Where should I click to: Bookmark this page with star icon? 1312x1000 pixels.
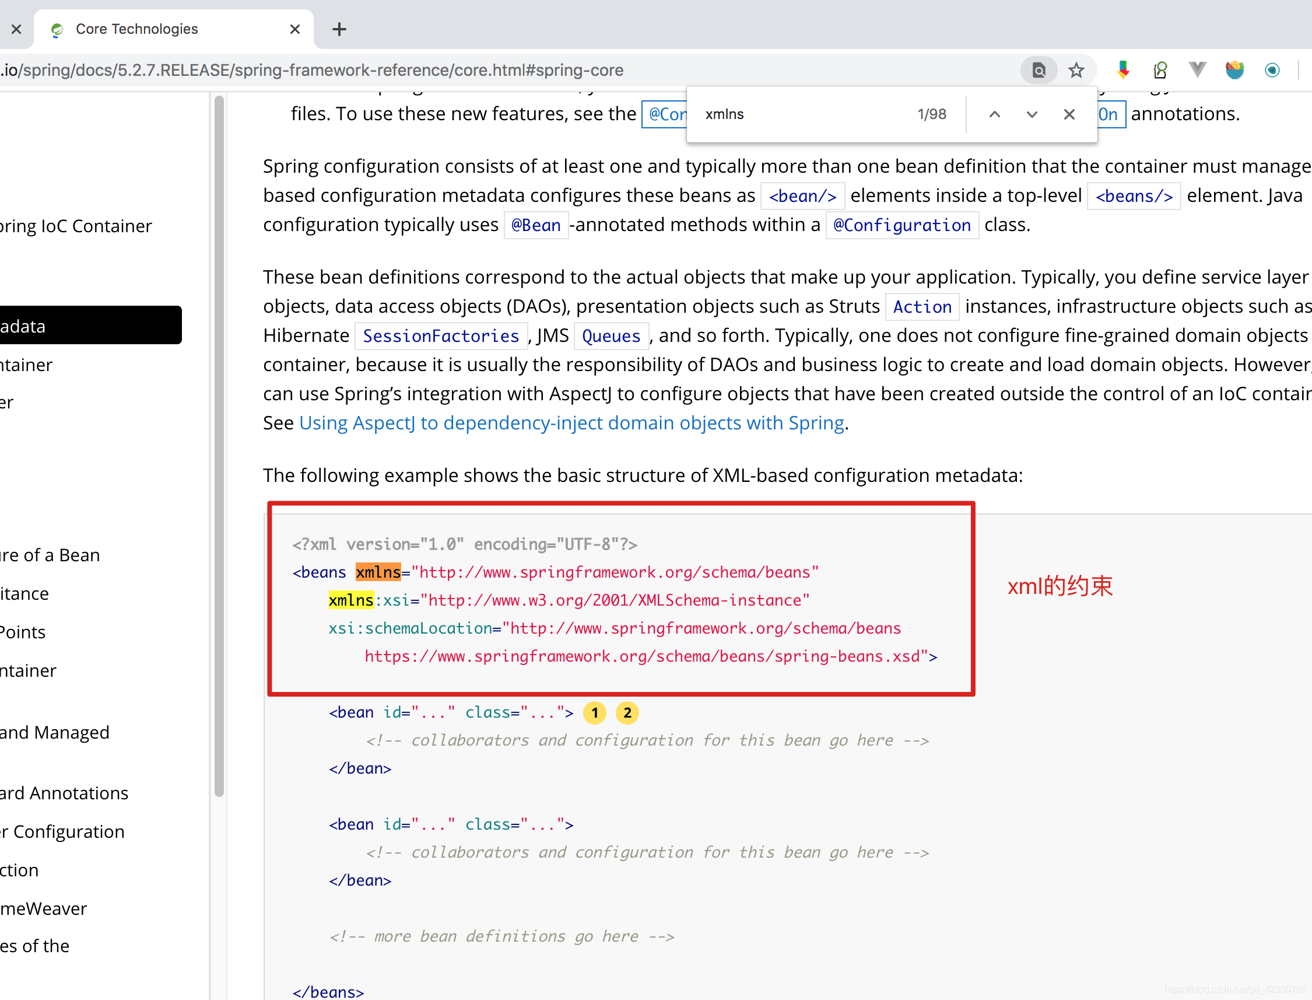click(x=1076, y=70)
